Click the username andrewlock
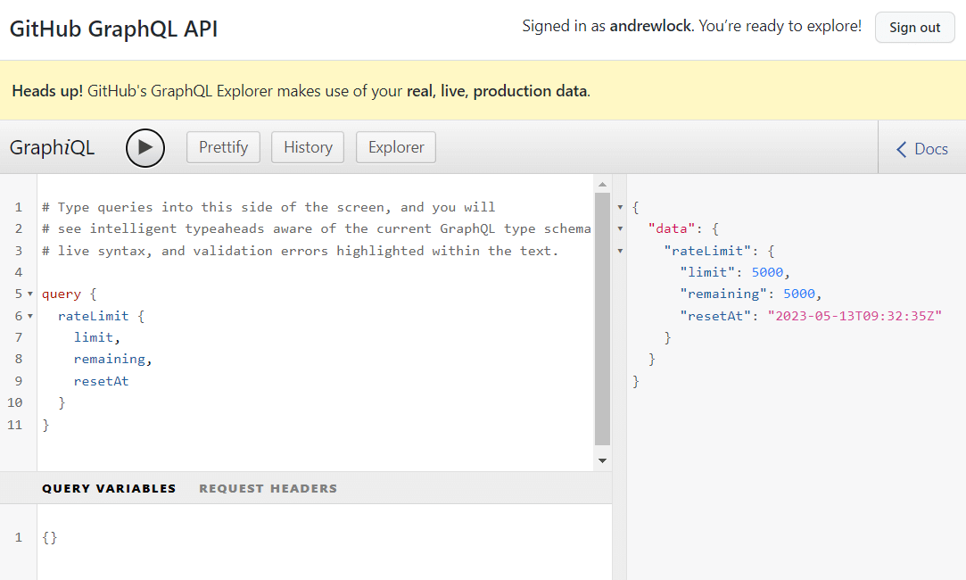This screenshot has height=580, width=966. click(x=651, y=26)
